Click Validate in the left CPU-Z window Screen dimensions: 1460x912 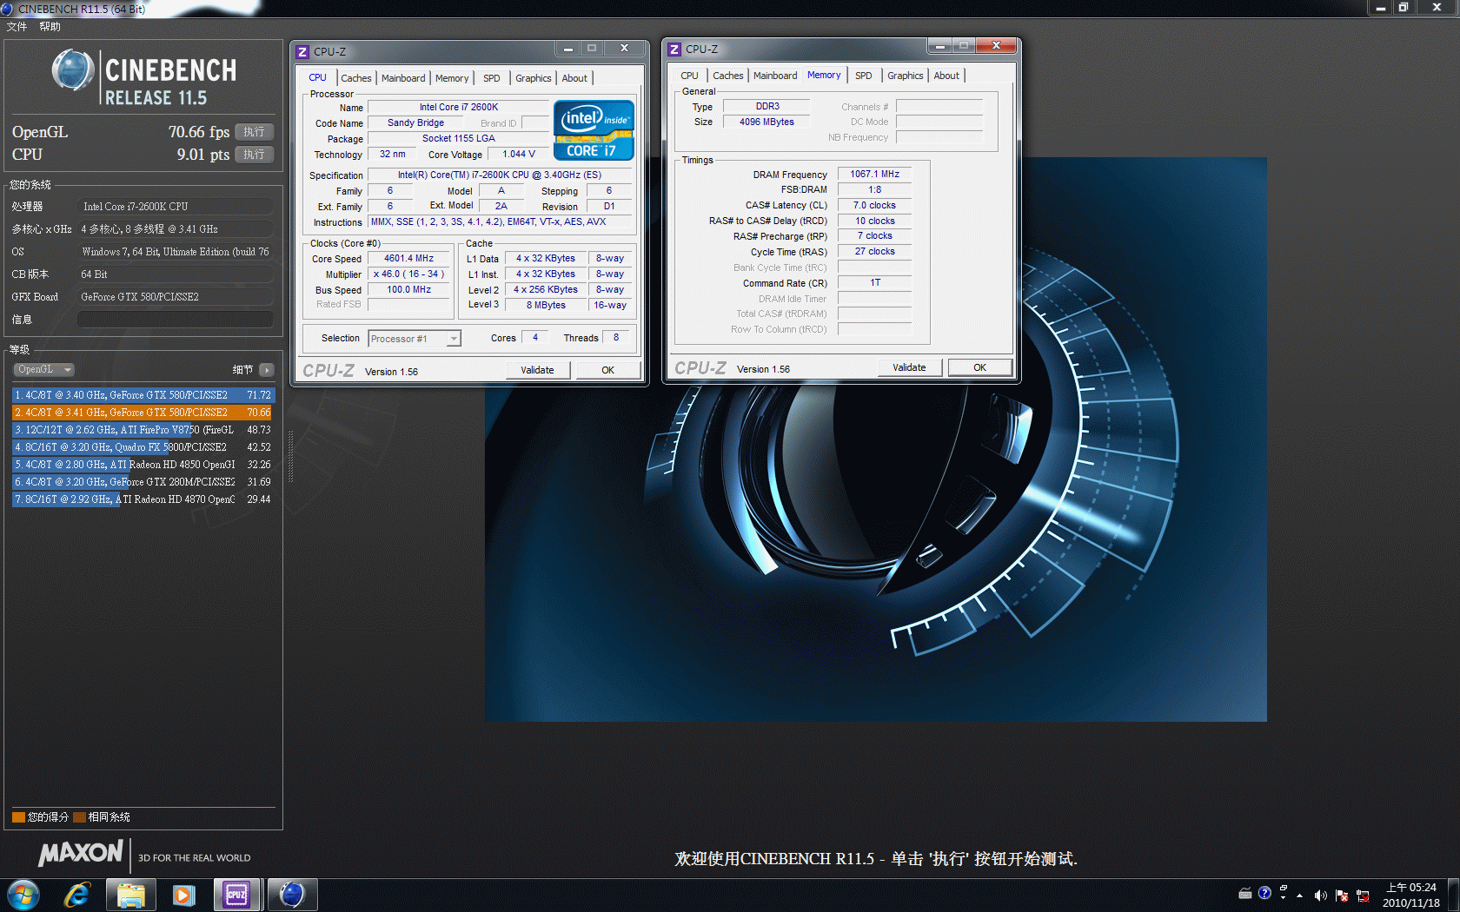pyautogui.click(x=537, y=370)
